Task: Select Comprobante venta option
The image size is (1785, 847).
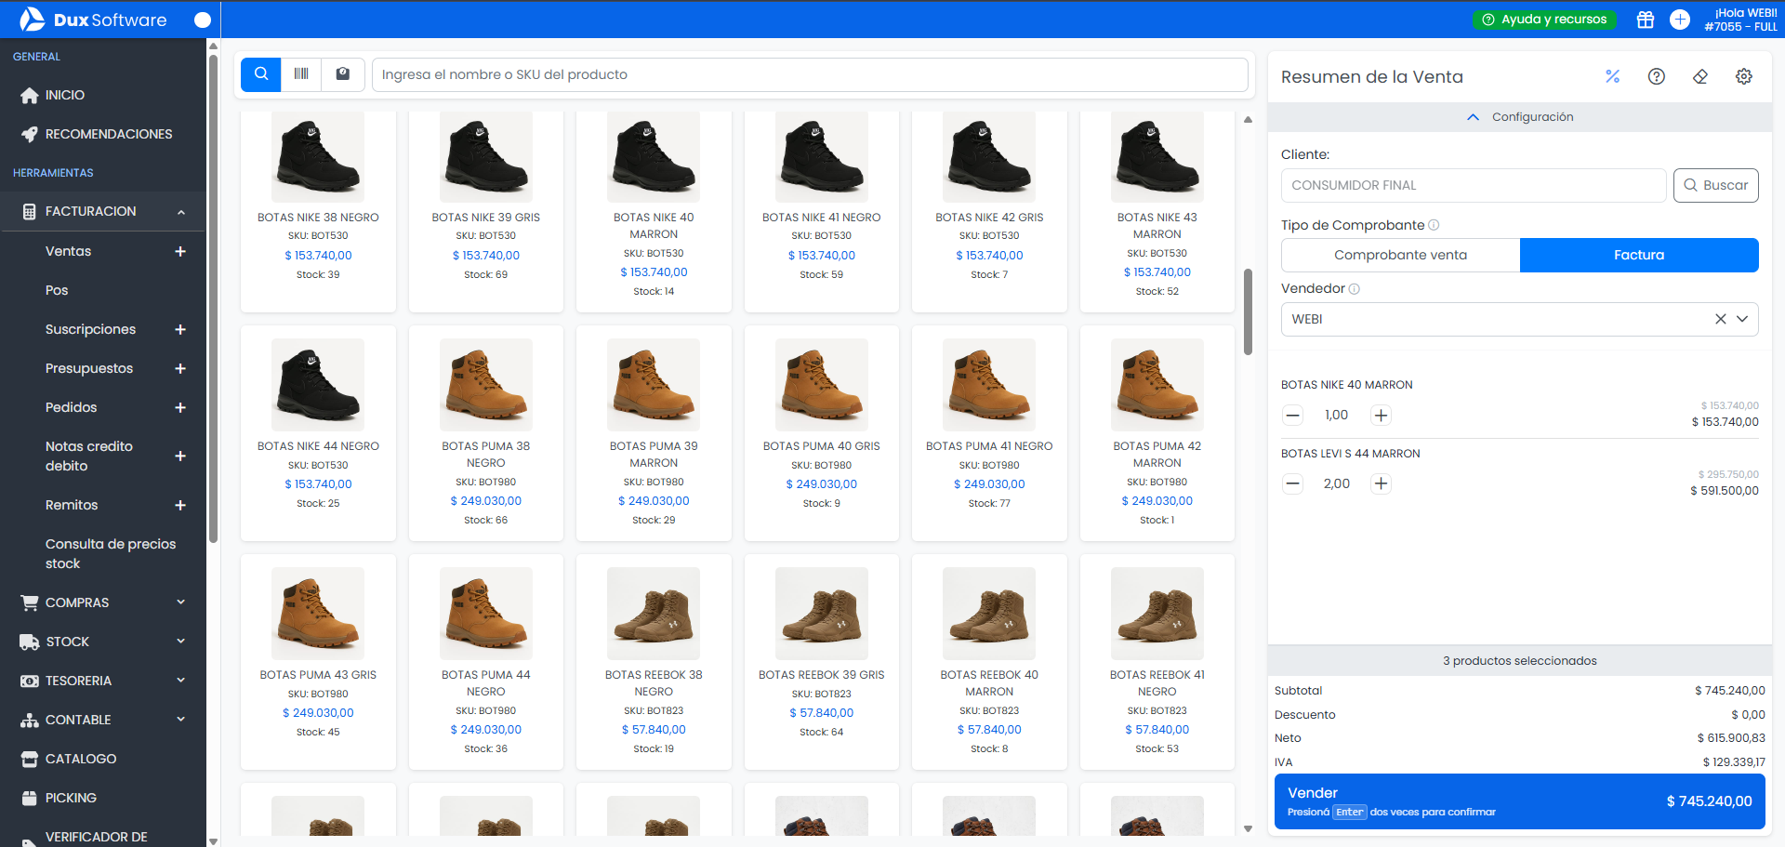Action: coord(1400,255)
